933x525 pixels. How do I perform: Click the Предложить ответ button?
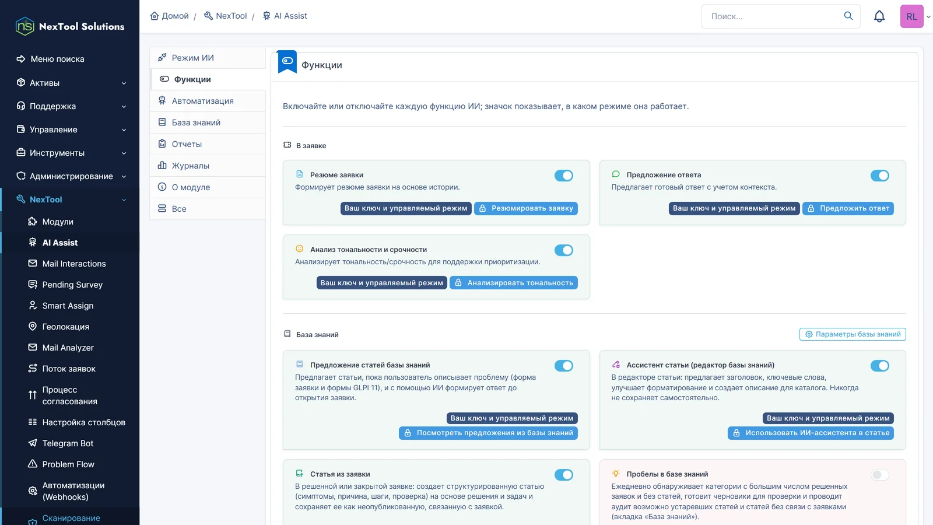(848, 208)
